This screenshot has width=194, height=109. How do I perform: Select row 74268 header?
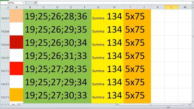coord(5,29)
